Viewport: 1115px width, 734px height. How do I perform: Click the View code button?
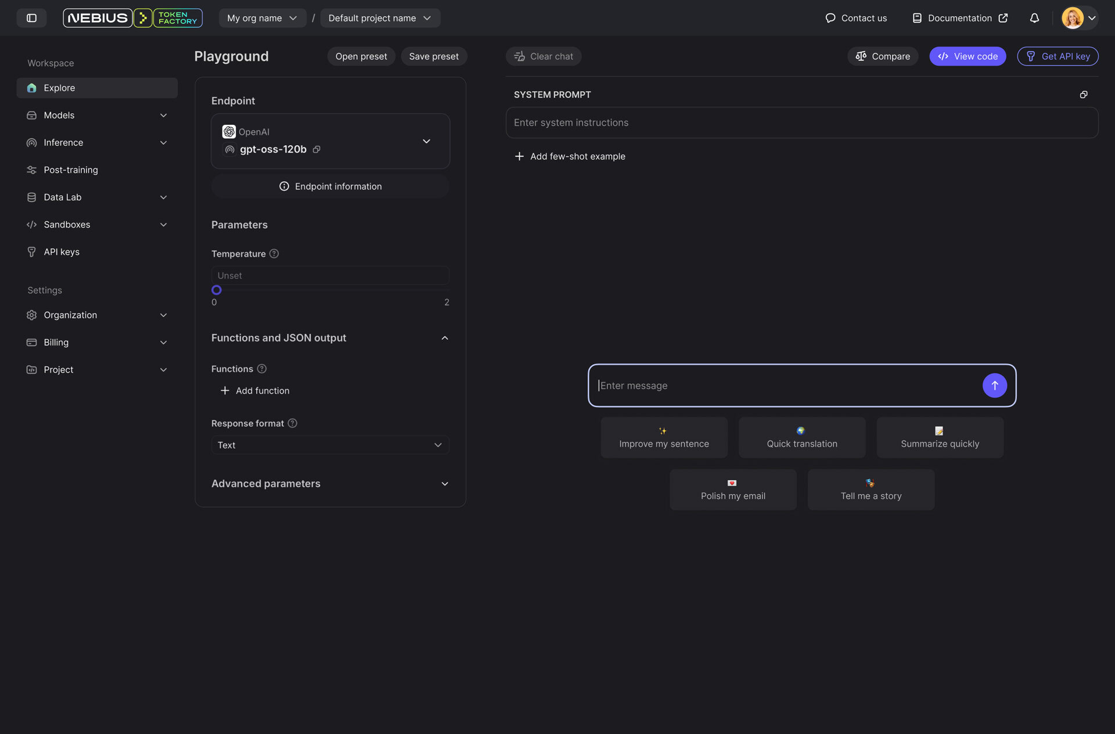click(967, 56)
